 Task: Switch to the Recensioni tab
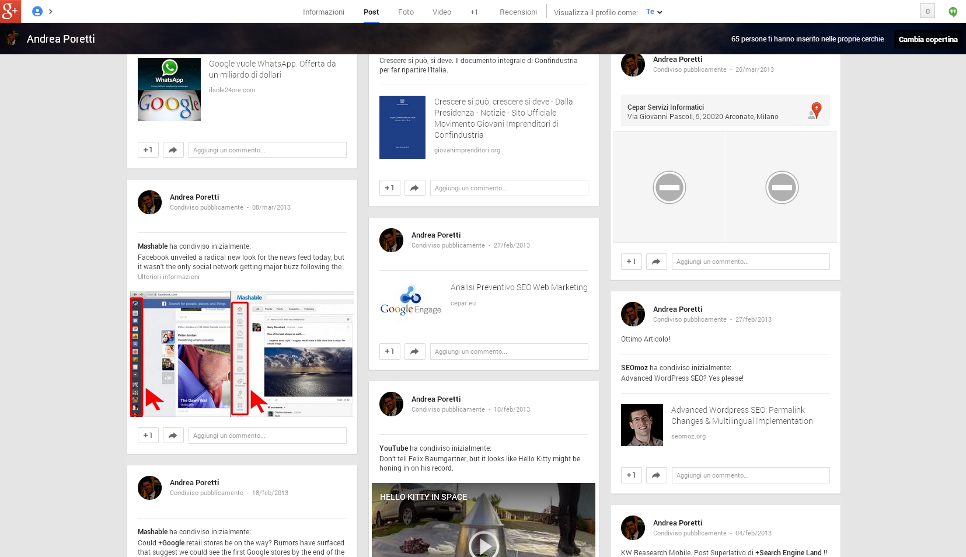click(518, 12)
